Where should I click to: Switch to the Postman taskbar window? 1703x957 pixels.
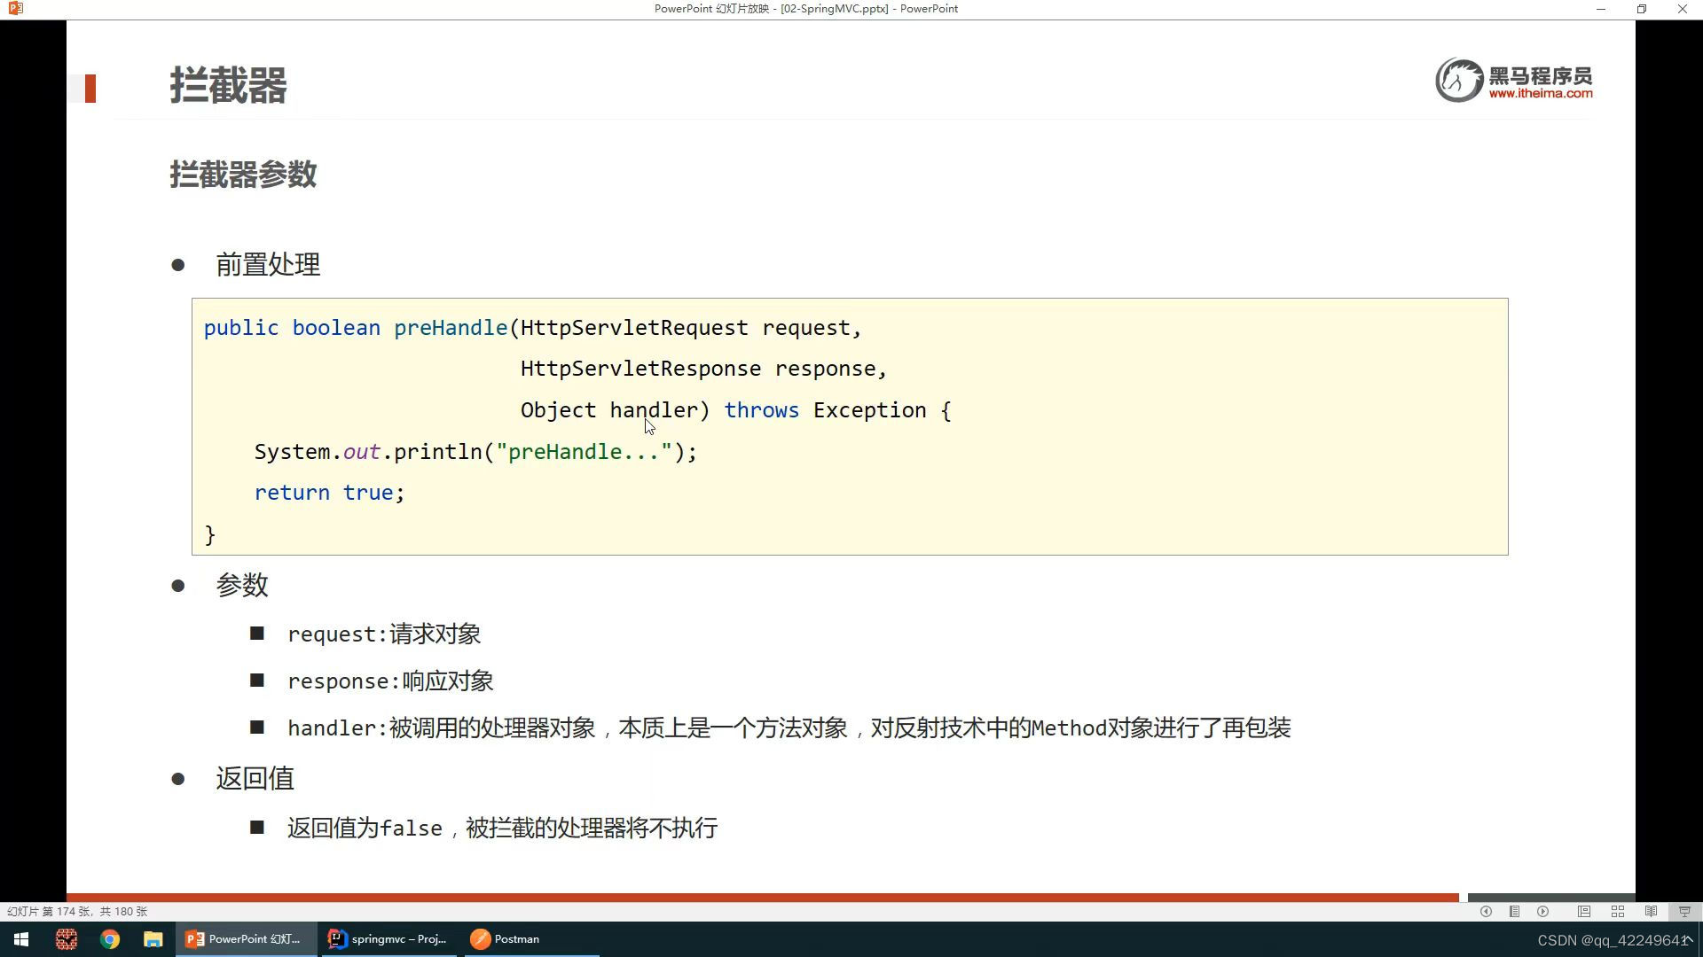point(530,939)
